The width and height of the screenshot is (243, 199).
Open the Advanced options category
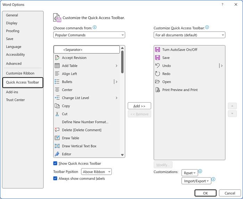(x=23, y=63)
